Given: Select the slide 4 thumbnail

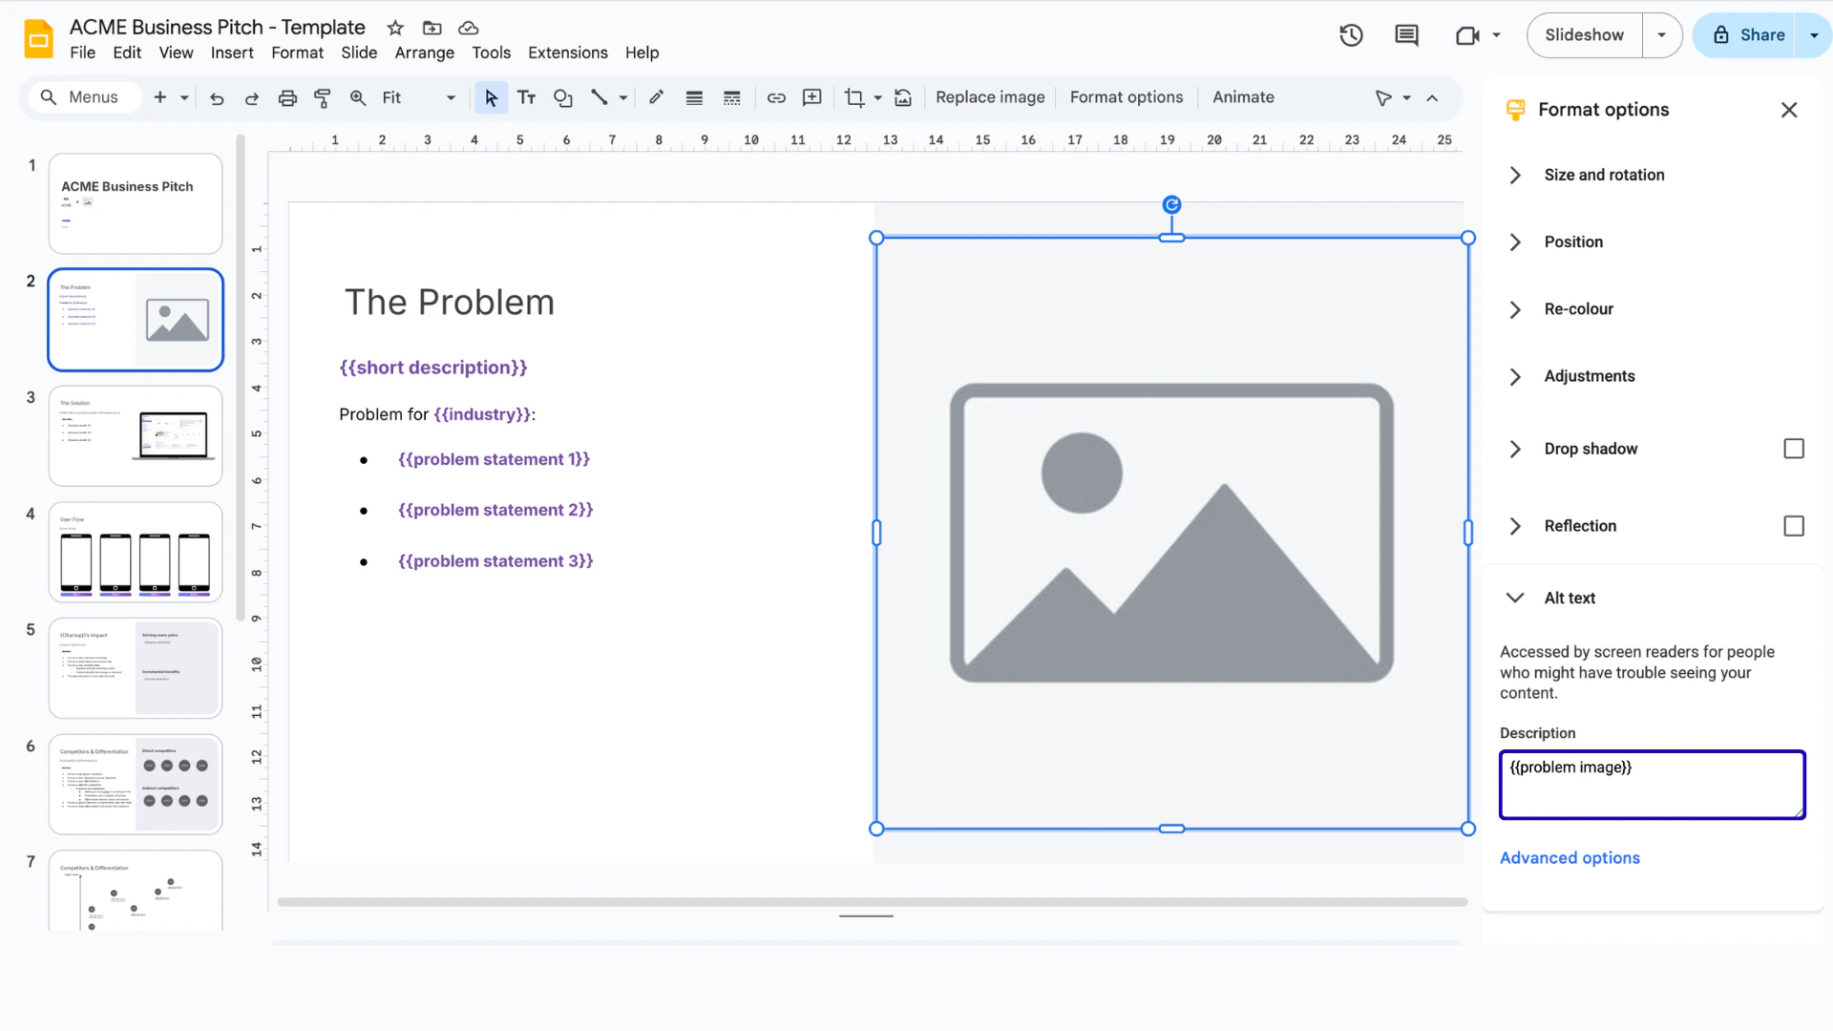Looking at the screenshot, I should pyautogui.click(x=135, y=552).
